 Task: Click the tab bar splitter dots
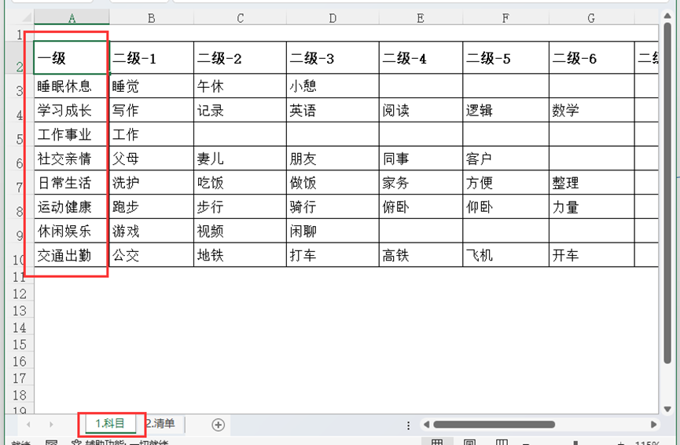408,425
